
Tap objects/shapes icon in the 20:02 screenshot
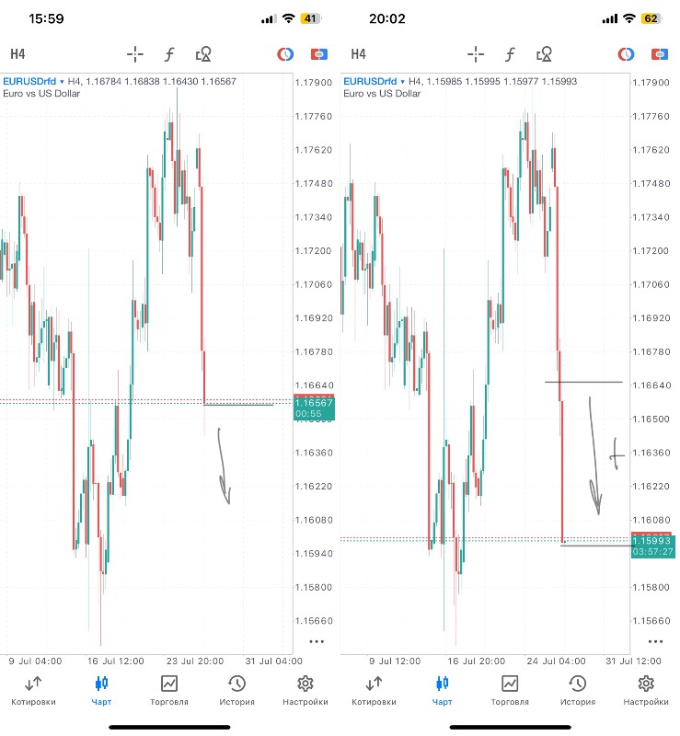point(544,54)
